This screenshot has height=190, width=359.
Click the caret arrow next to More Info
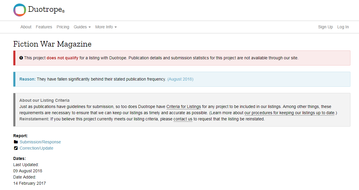(x=116, y=27)
